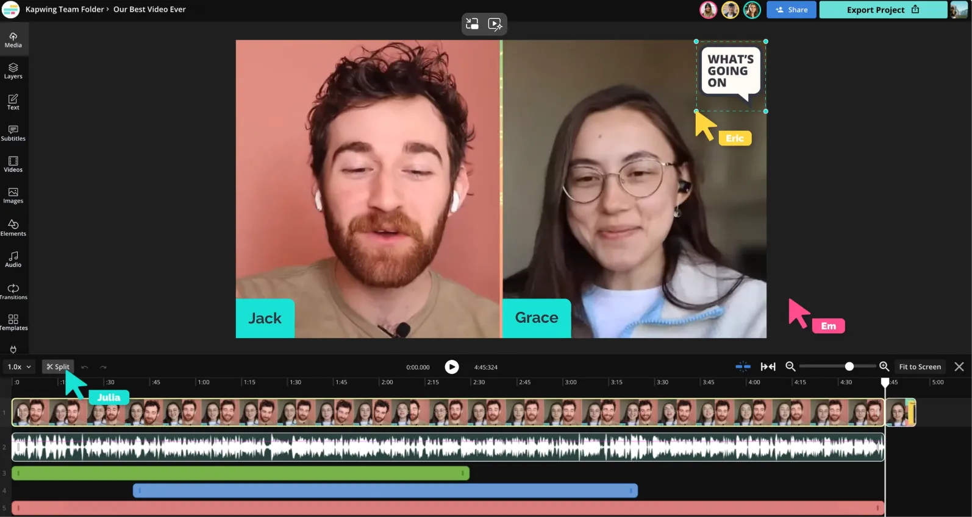The image size is (972, 517).
Task: Open the Templates panel
Action: pyautogui.click(x=13, y=322)
